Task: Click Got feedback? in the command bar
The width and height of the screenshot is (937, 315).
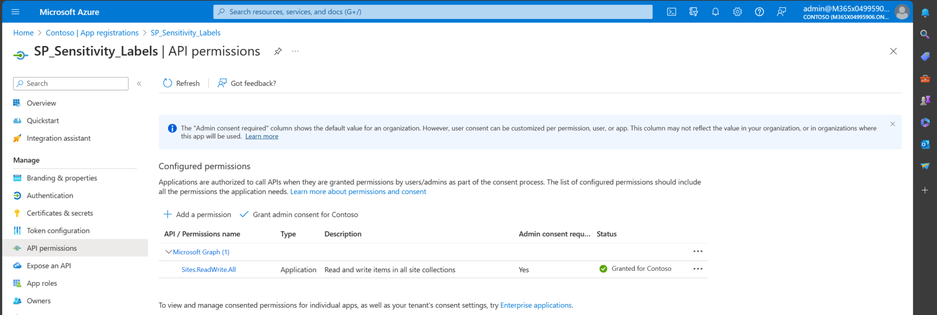Action: pos(247,83)
